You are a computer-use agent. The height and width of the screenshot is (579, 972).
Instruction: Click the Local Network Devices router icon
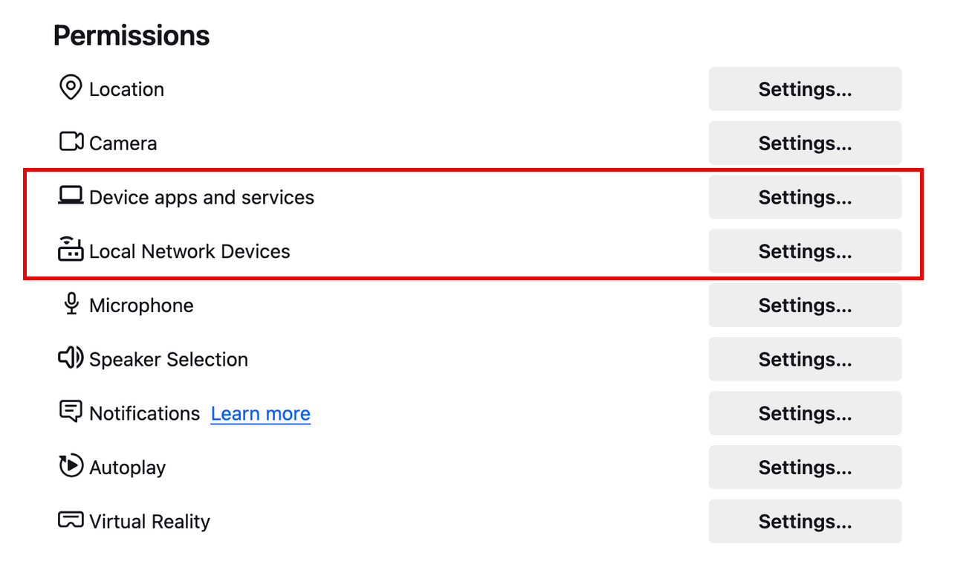[x=70, y=250]
